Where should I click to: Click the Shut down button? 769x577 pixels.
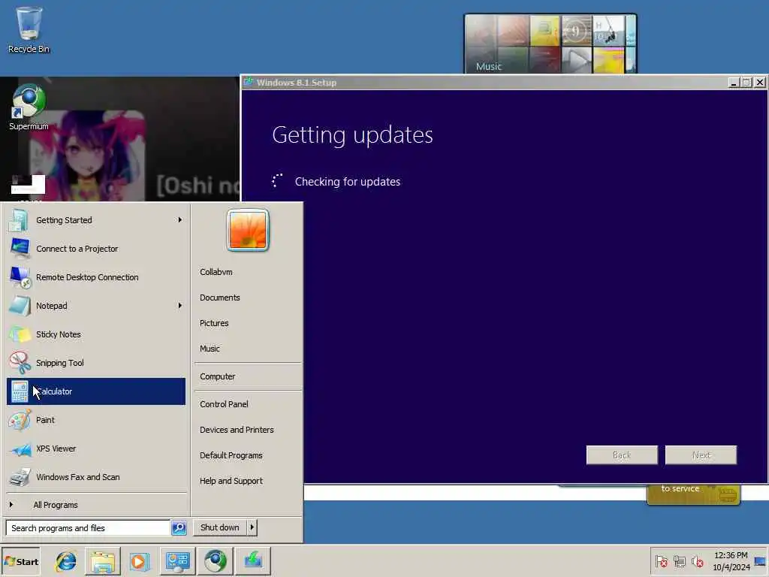220,527
